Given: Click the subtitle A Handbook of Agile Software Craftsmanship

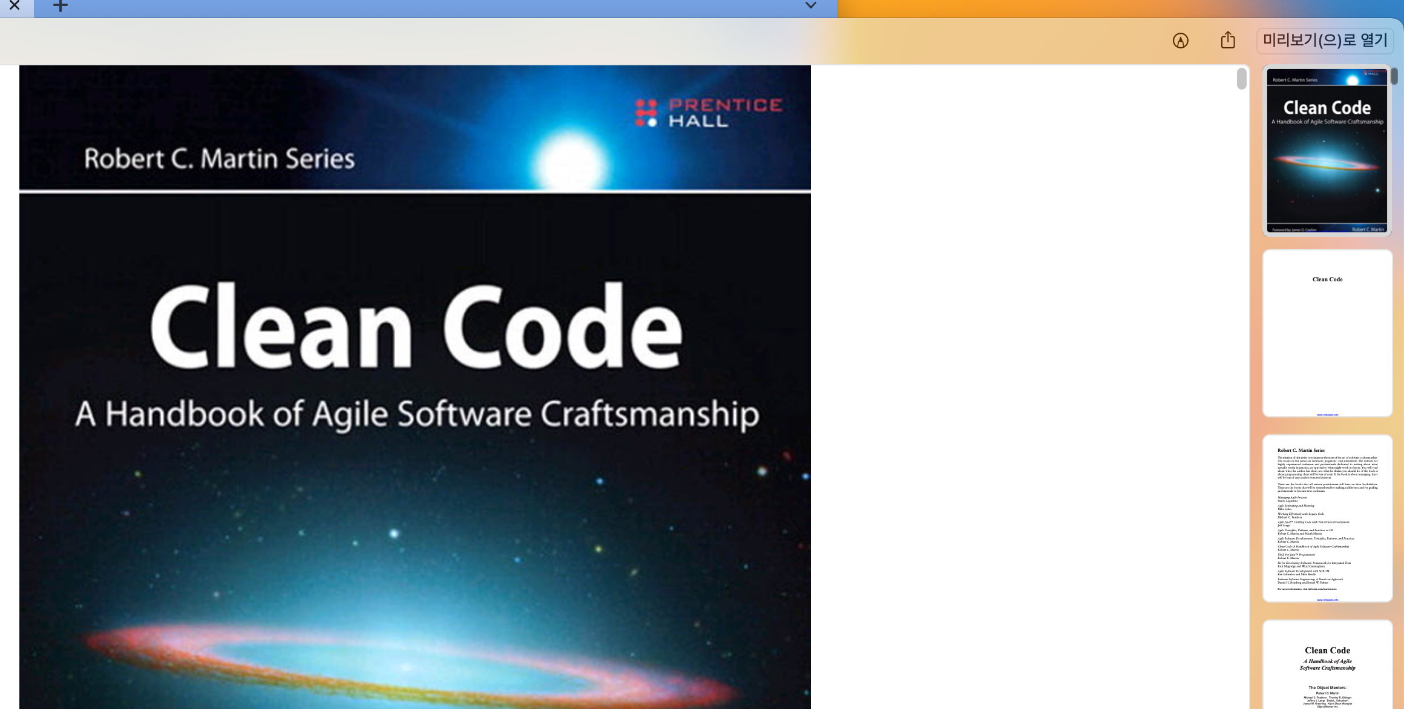Looking at the screenshot, I should tap(416, 414).
